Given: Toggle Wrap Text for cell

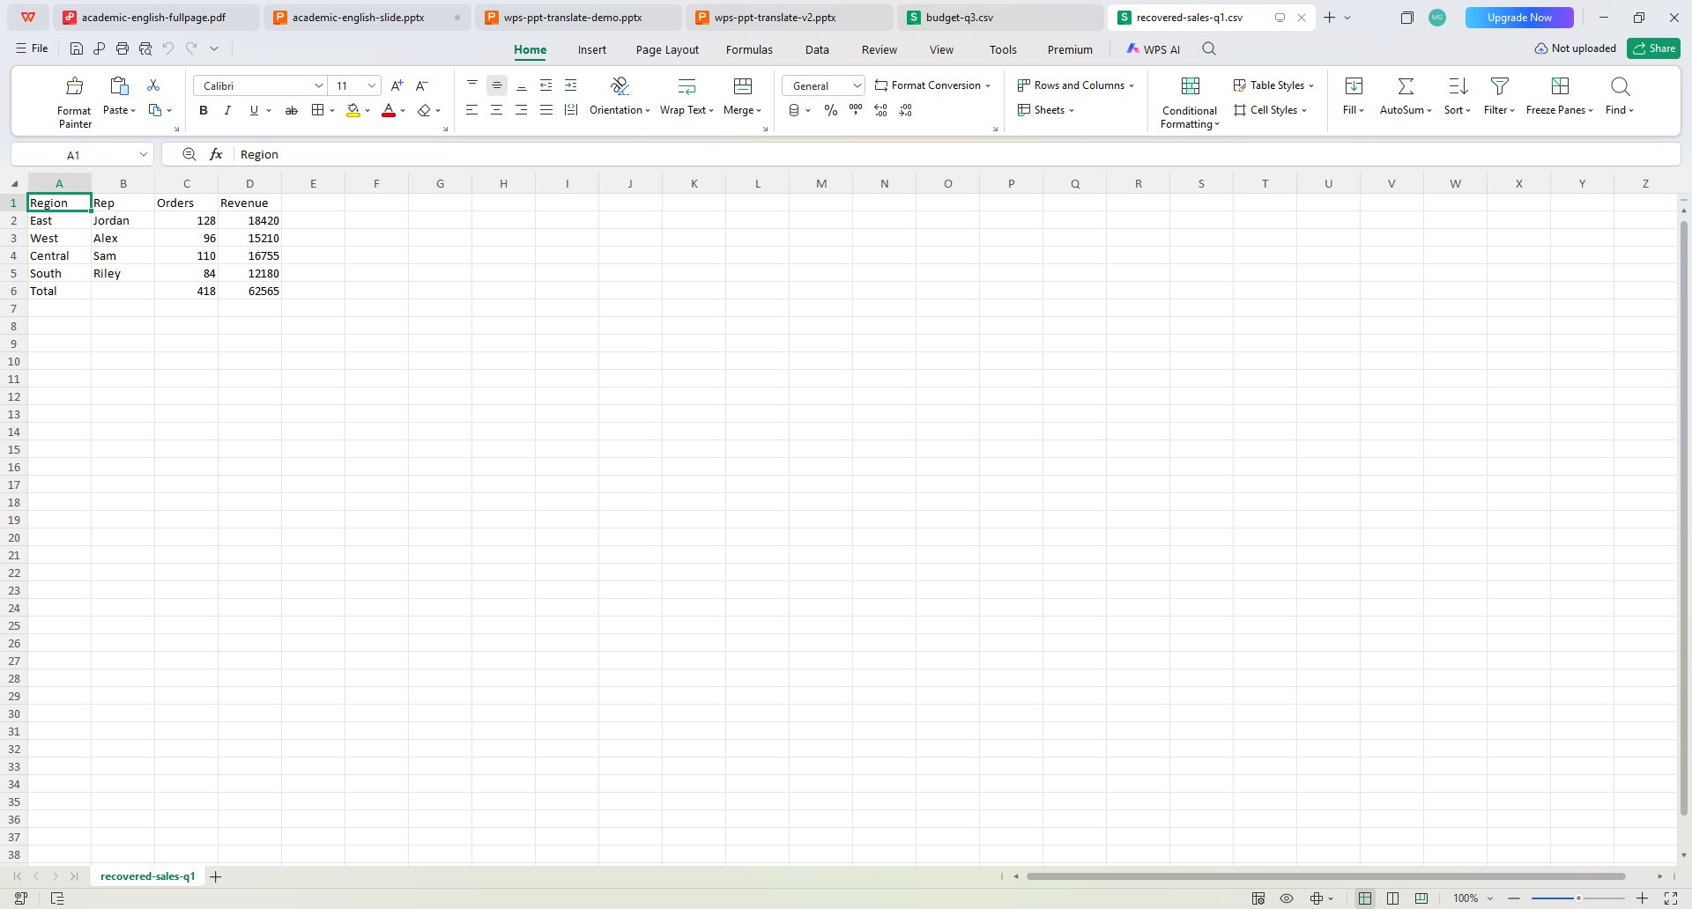Looking at the screenshot, I should 686,97.
